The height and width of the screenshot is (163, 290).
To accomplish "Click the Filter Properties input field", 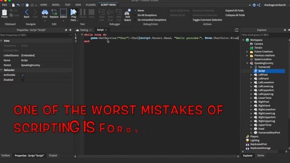I will pos(35,35).
